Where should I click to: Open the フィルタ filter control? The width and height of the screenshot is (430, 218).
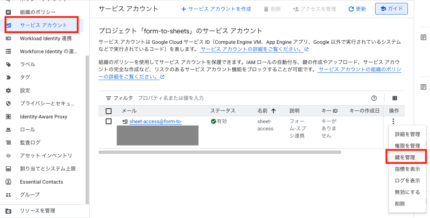119,98
